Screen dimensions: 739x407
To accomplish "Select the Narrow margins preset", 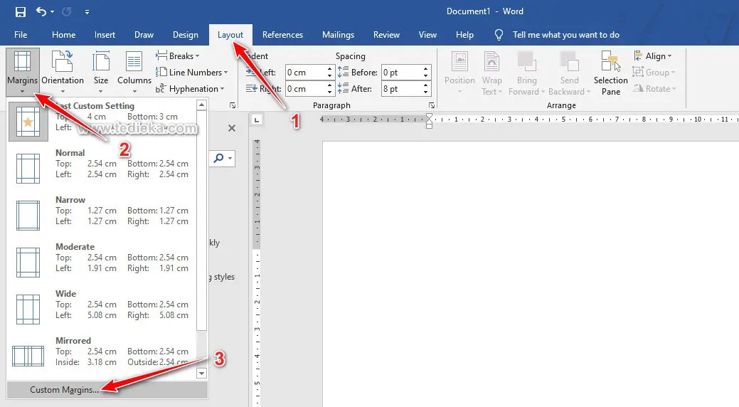I will pyautogui.click(x=102, y=215).
